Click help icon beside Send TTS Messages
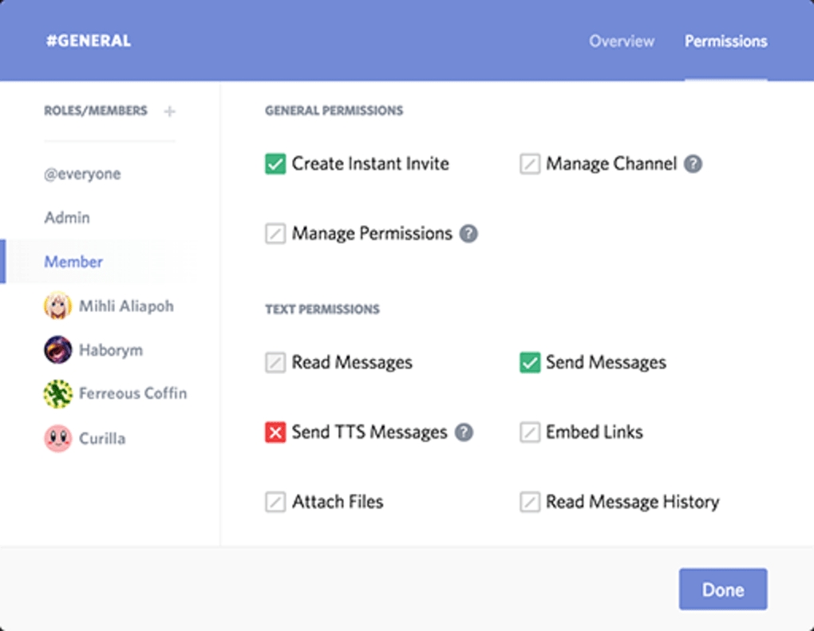Viewport: 814px width, 631px height. [x=464, y=432]
